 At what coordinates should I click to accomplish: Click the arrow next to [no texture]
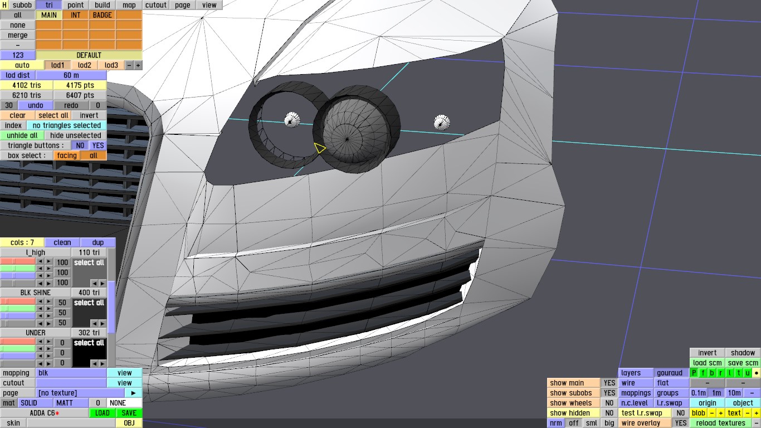pos(134,393)
